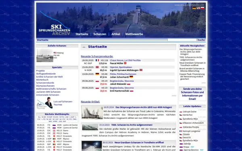Click flag in 06.09.25 Ljubno competition row
The image size is (242, 151).
[x=54, y=125]
